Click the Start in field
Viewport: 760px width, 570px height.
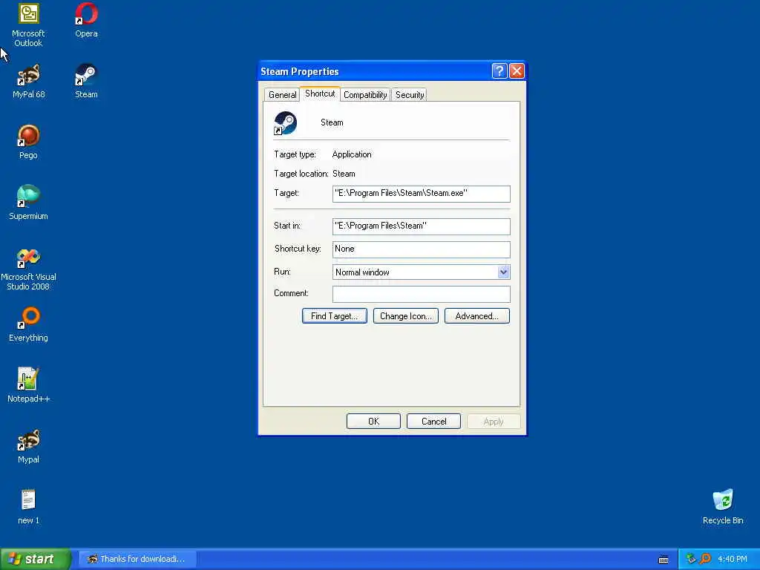click(422, 226)
